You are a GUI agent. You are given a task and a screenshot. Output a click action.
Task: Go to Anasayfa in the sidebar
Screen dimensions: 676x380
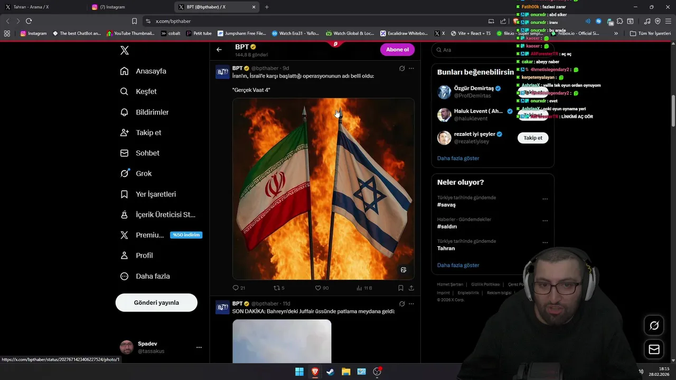(143, 71)
